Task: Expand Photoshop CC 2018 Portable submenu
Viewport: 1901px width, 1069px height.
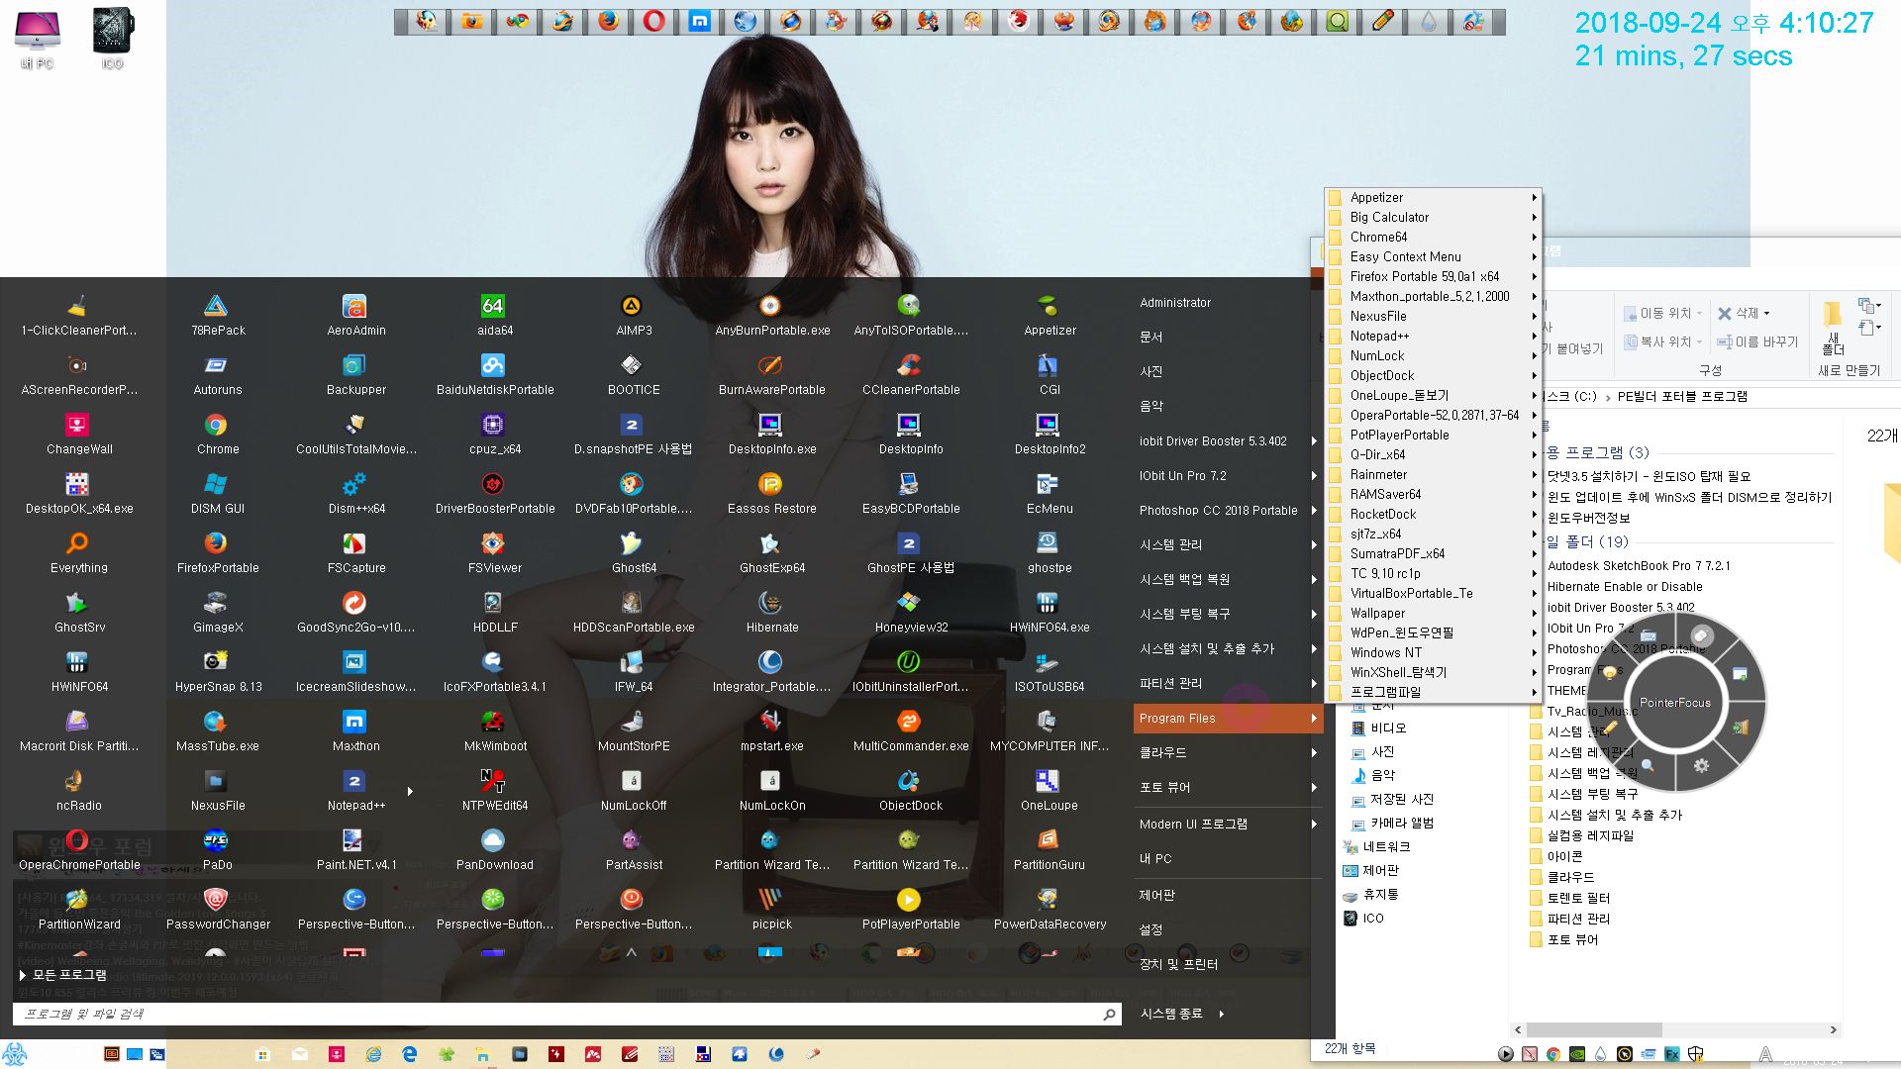Action: coord(1314,511)
